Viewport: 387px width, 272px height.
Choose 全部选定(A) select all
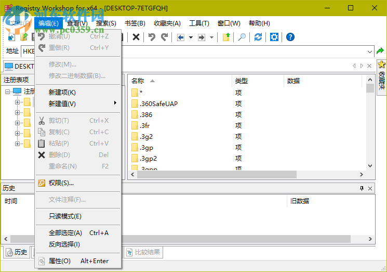[78, 233]
